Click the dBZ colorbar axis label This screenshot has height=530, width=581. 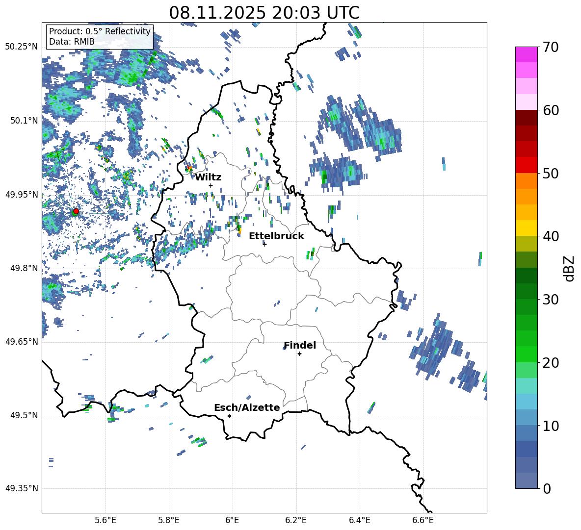point(570,268)
